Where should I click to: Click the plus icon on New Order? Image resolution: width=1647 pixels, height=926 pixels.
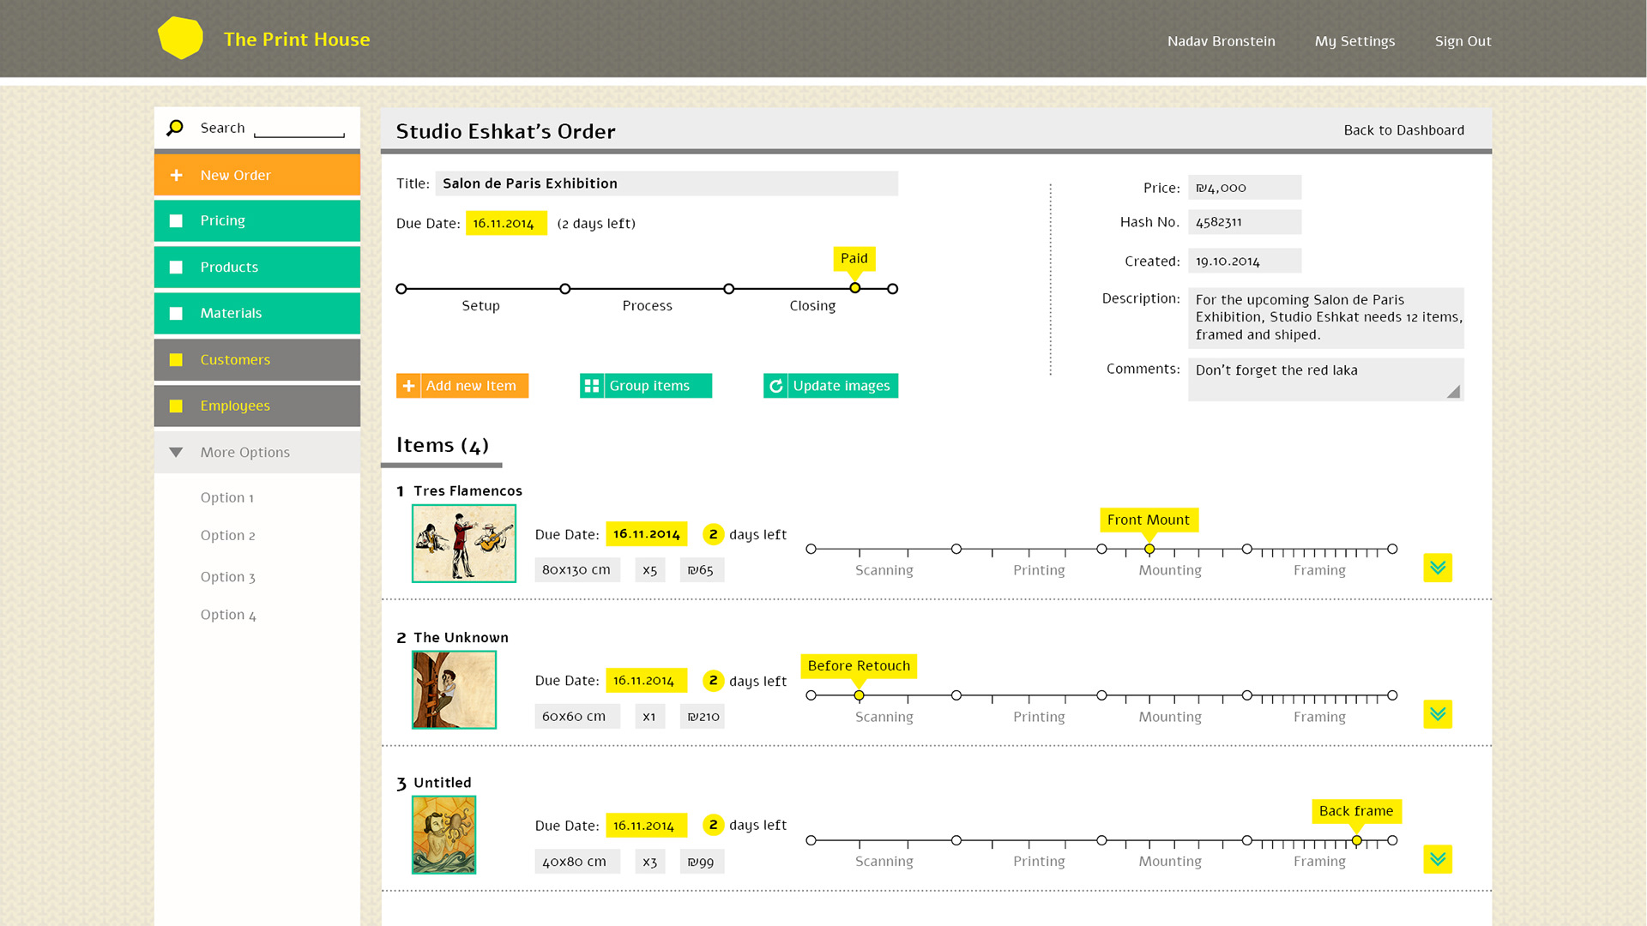177,175
